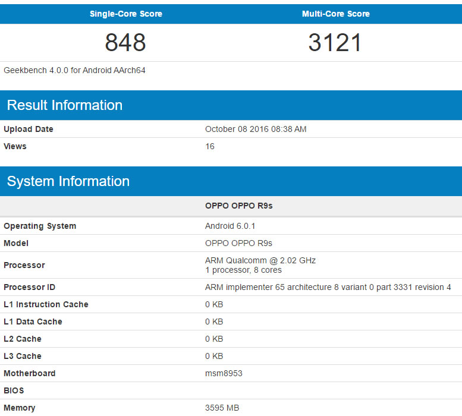Select the Android 6.0.1 operating system value
This screenshot has height=416, width=462.
click(230, 226)
